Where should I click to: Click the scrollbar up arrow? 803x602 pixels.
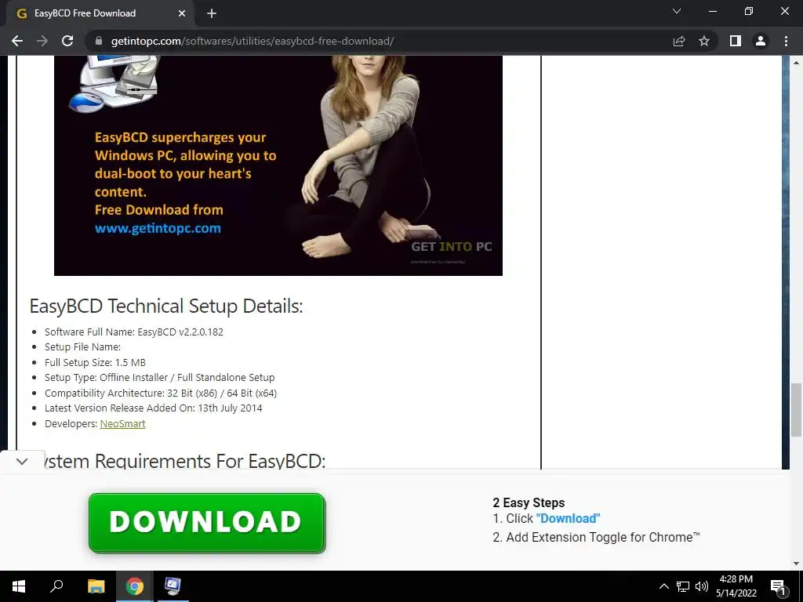[x=796, y=63]
